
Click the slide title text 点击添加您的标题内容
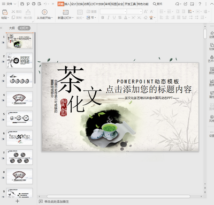coord(149,90)
